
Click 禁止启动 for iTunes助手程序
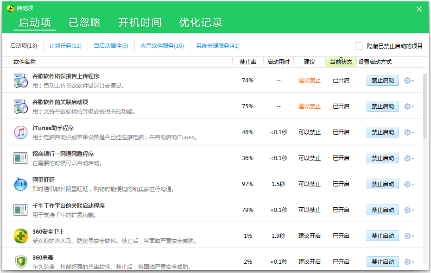(383, 132)
